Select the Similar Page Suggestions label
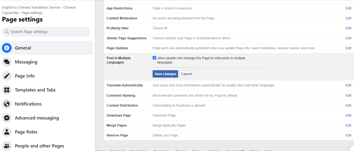Screen dimensions: 354x151 (127, 38)
